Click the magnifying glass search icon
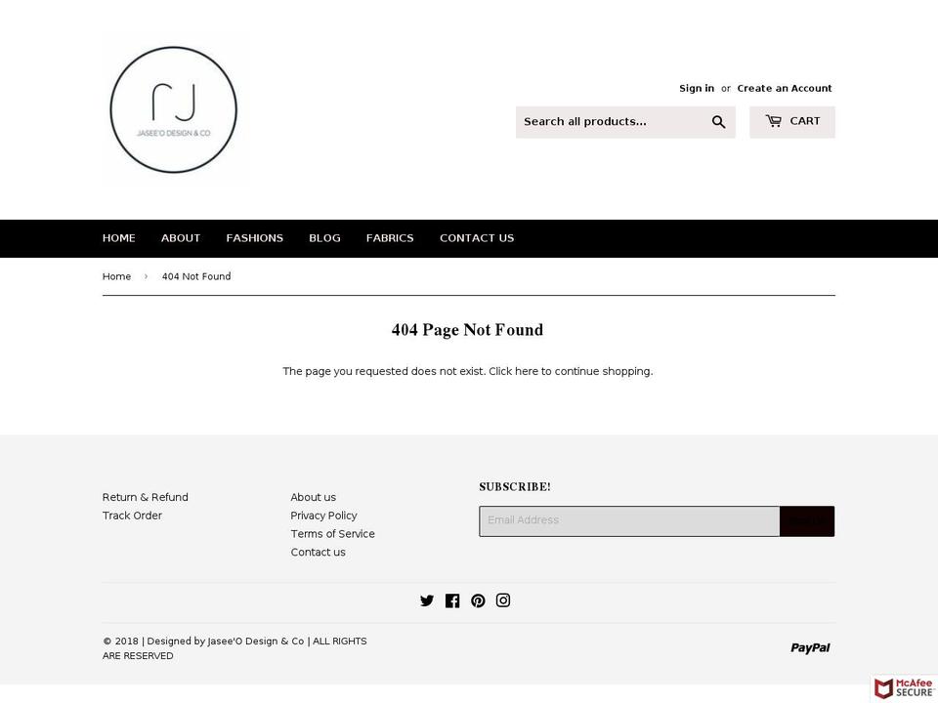This screenshot has width=938, height=703. point(718,122)
